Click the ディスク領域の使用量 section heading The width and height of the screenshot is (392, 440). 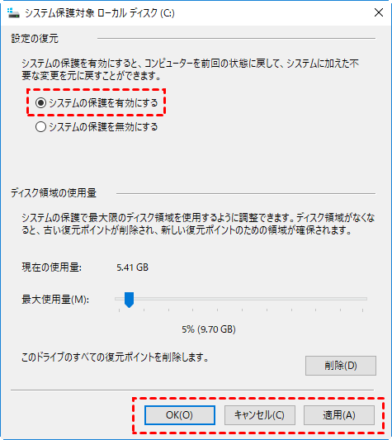click(x=54, y=193)
